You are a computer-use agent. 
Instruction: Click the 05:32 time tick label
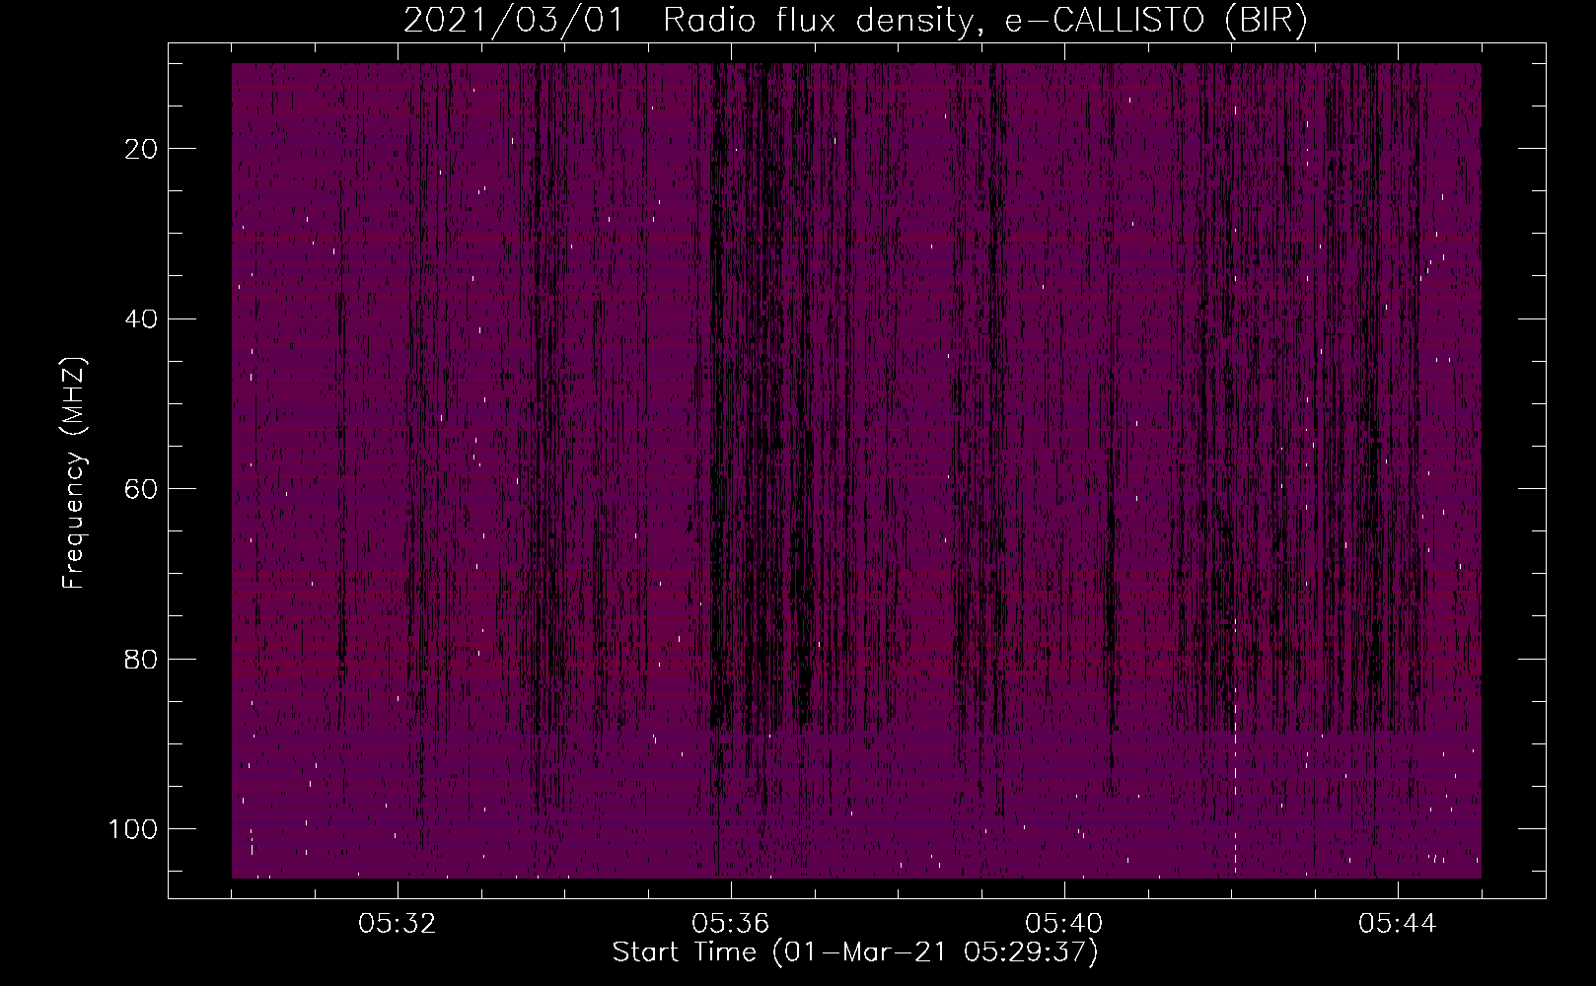[398, 924]
